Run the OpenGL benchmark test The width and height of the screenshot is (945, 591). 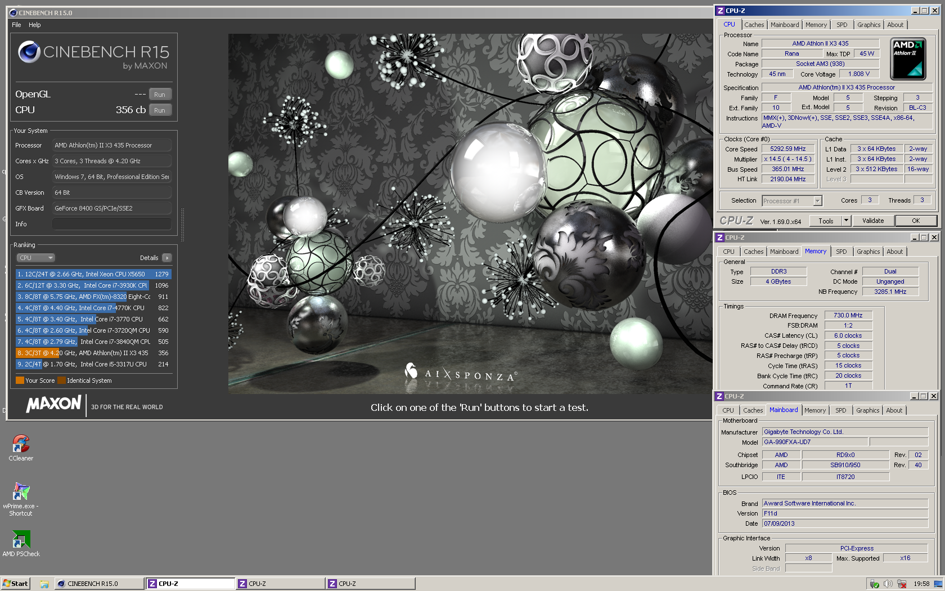pos(160,95)
